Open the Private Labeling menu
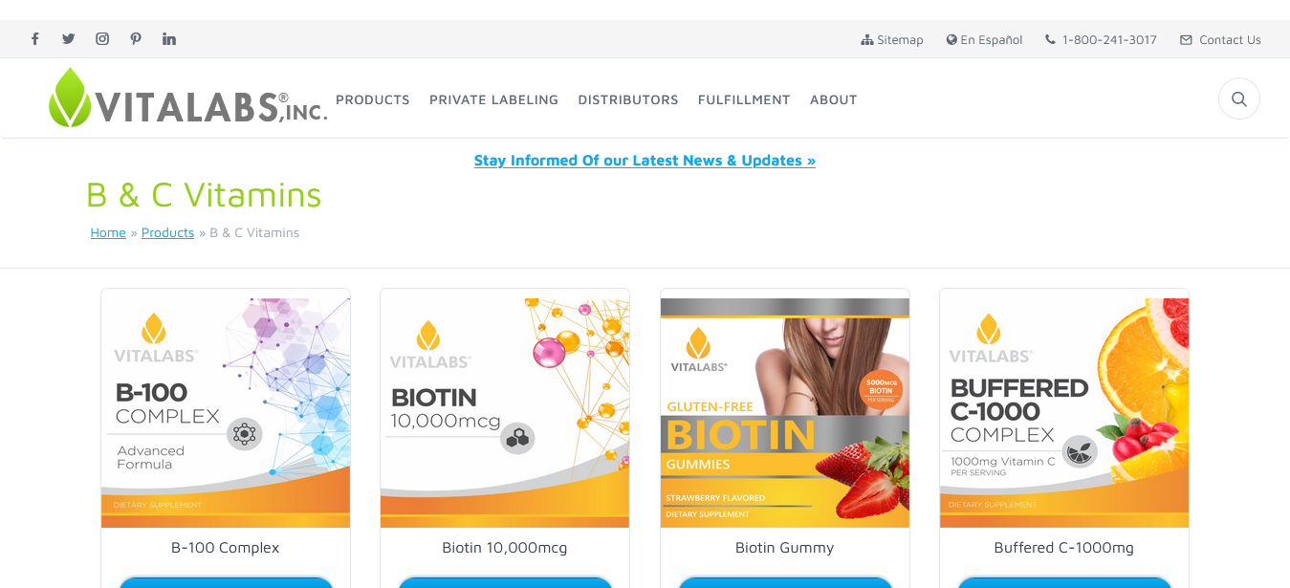The width and height of the screenshot is (1290, 588). point(493,99)
